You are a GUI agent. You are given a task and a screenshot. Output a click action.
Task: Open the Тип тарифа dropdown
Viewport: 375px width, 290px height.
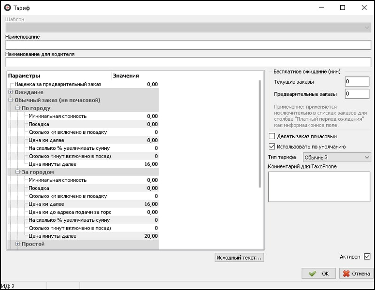point(337,157)
